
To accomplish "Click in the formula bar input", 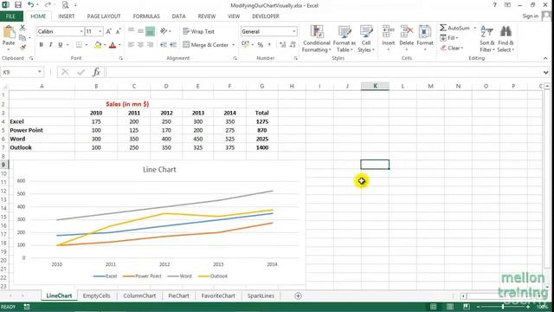I will pos(324,72).
